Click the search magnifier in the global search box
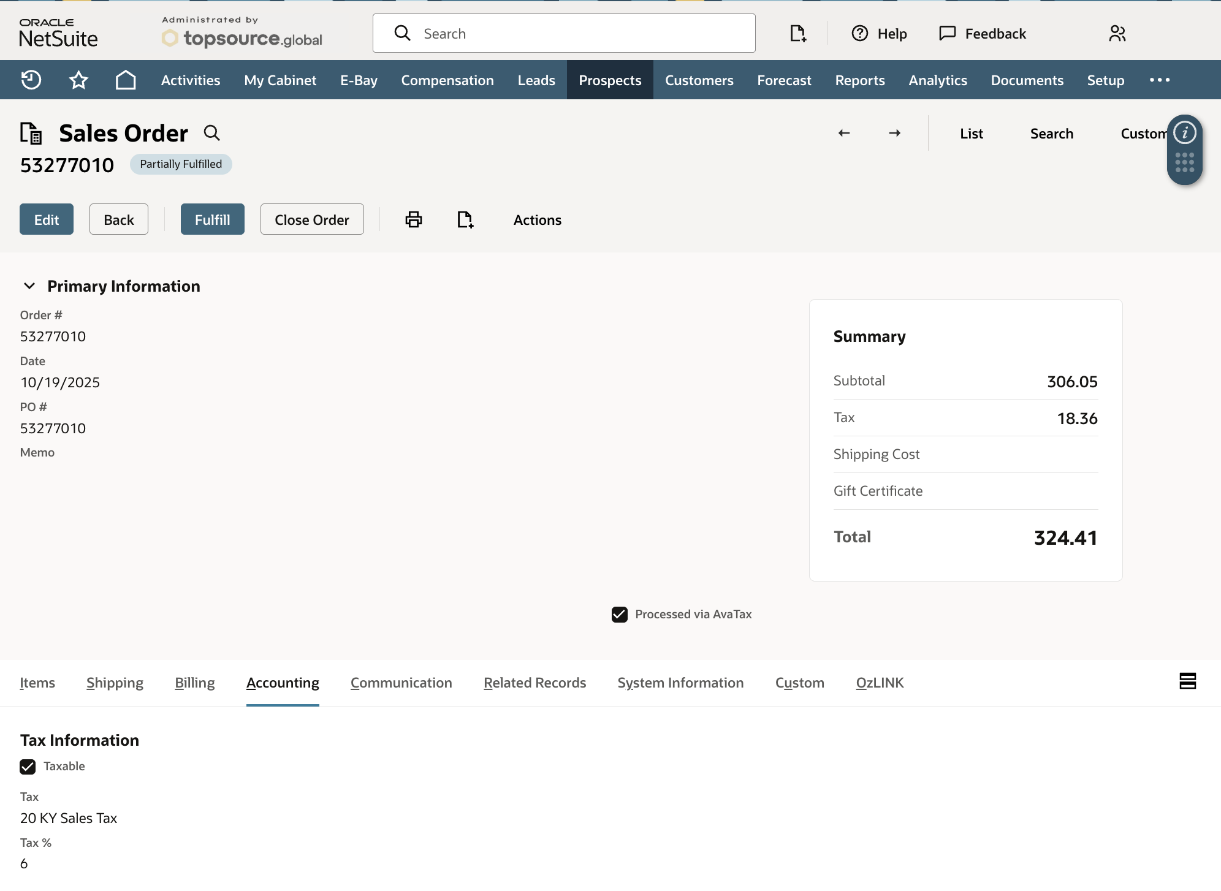 tap(402, 33)
